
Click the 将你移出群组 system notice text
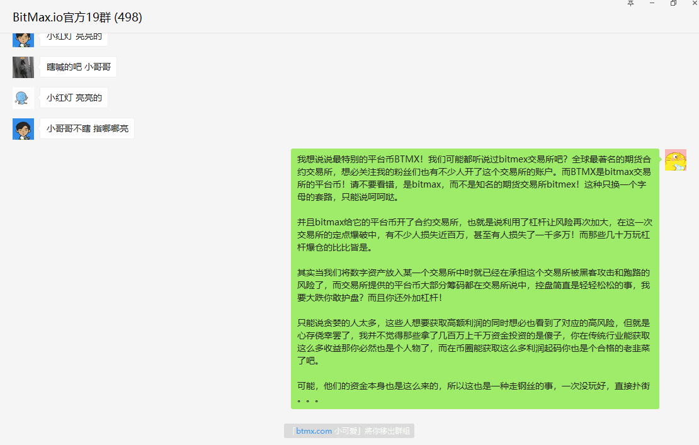(387, 431)
